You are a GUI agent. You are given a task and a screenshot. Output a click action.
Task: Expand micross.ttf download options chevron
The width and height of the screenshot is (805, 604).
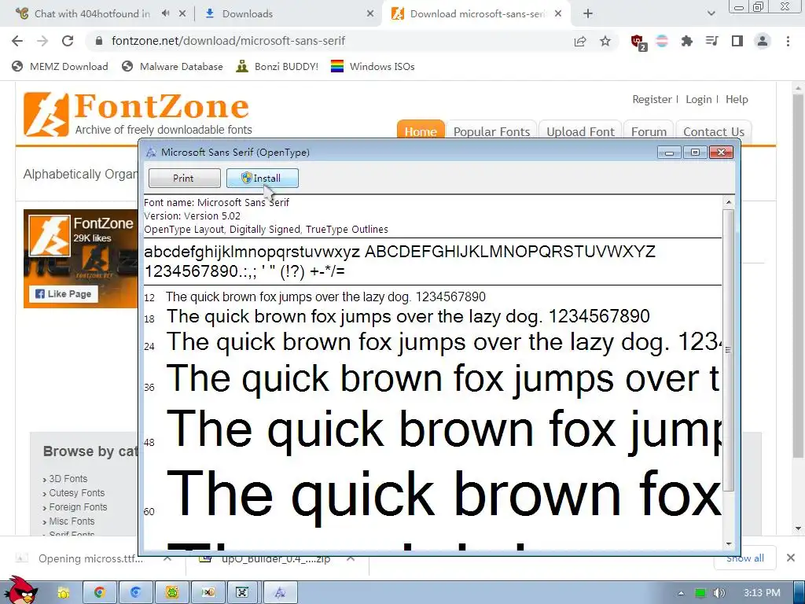[x=167, y=558]
